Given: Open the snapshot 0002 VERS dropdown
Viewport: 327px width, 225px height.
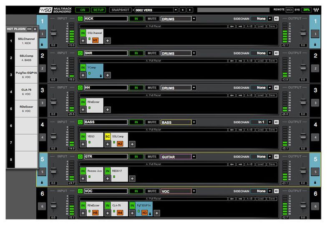Looking at the screenshot, I should (x=176, y=10).
